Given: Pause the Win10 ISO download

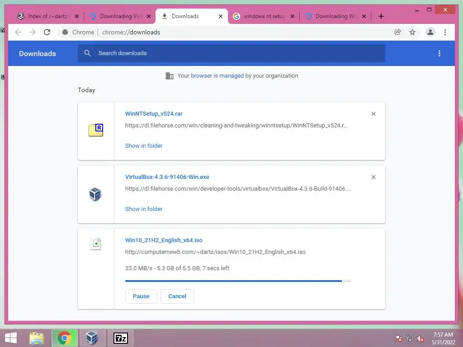Looking at the screenshot, I should tap(141, 296).
